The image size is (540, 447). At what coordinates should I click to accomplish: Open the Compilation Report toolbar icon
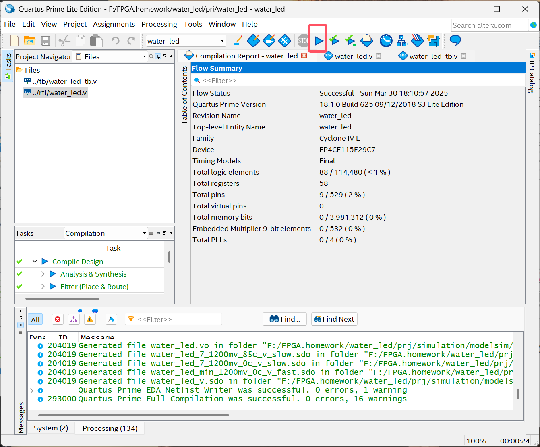coord(367,40)
